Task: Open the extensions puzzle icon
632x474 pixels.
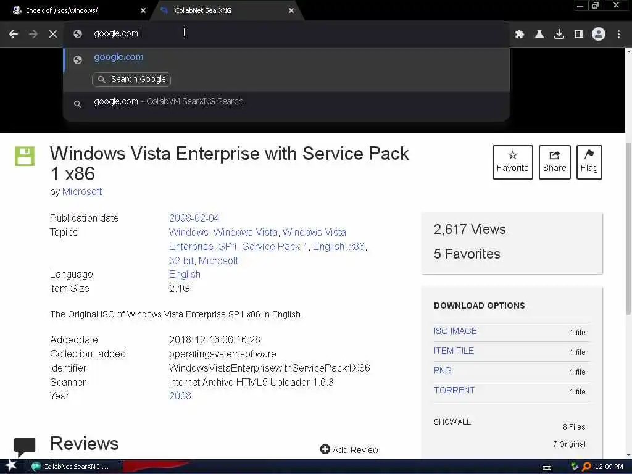Action: [x=520, y=34]
